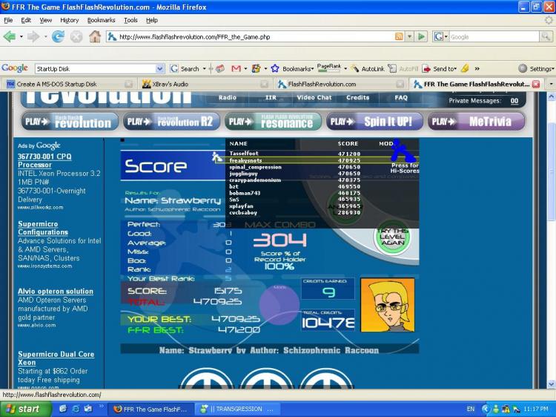Viewport: 556px width, 417px height.
Task: Open the Tools menu
Action: point(130,20)
